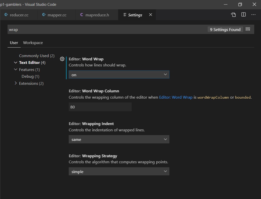Click 'Controls how lines should wrap.' description

tap(97, 65)
